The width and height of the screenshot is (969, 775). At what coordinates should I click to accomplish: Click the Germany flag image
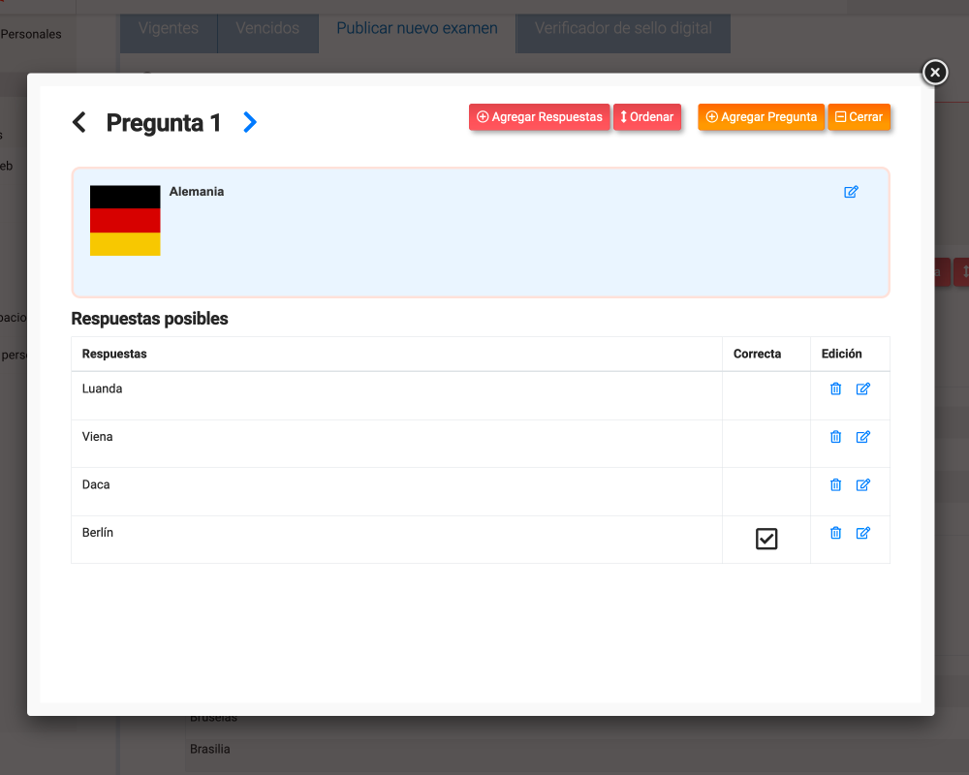[x=125, y=221]
